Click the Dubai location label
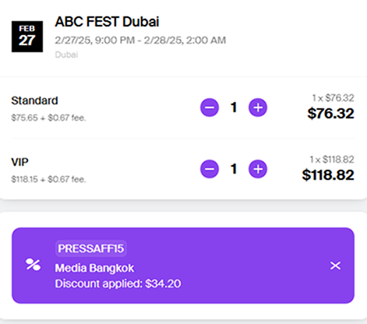The height and width of the screenshot is (324, 367). pyautogui.click(x=66, y=55)
